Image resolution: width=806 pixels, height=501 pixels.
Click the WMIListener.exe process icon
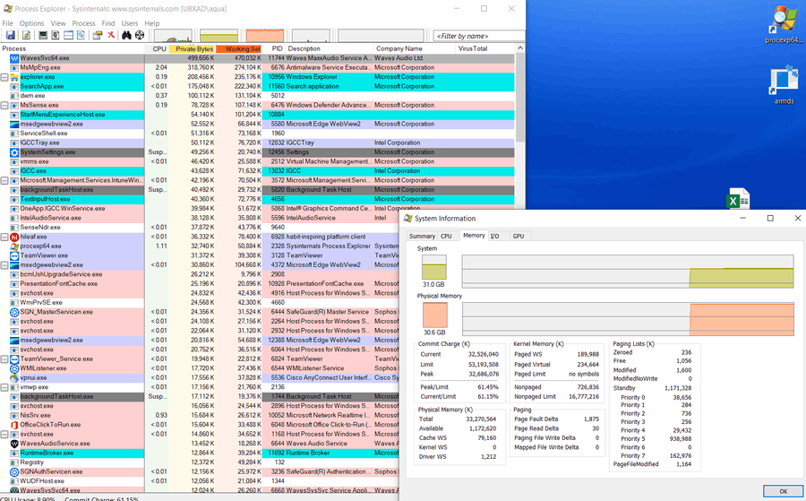14,368
